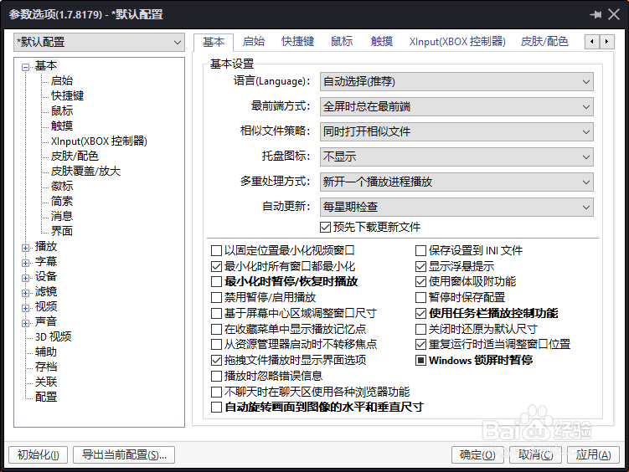Viewport: 629px width, 472px height.
Task: Select 皮肤覆盖/放大 in the tree
Action: 85,171
